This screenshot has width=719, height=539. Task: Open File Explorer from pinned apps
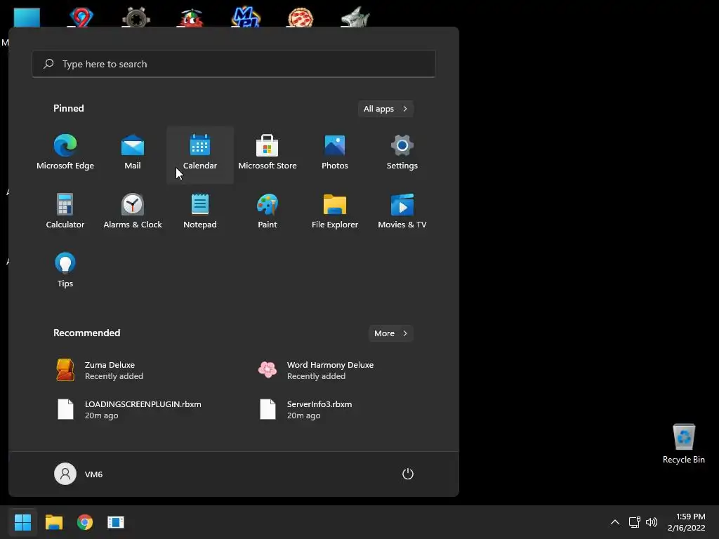pos(335,211)
